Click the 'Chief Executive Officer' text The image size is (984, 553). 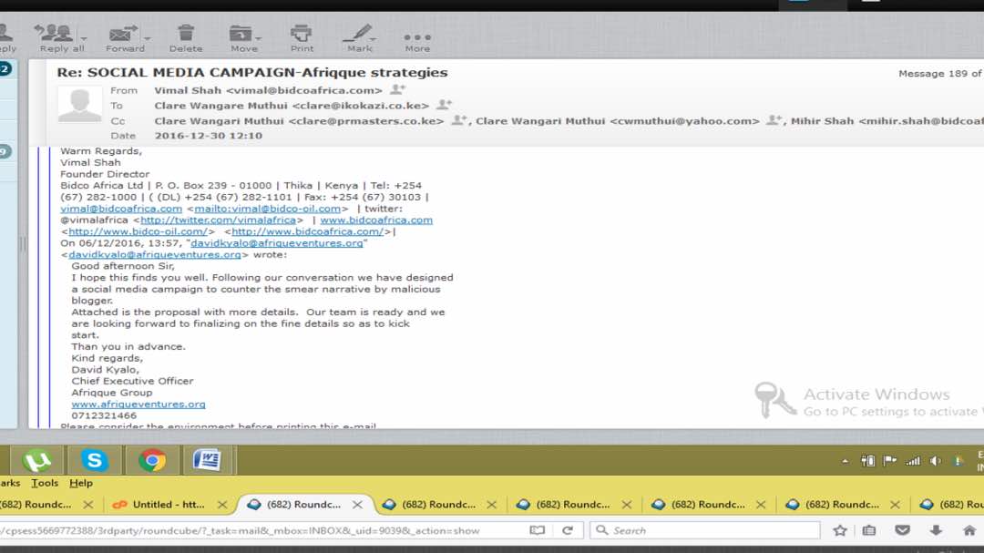pos(132,381)
